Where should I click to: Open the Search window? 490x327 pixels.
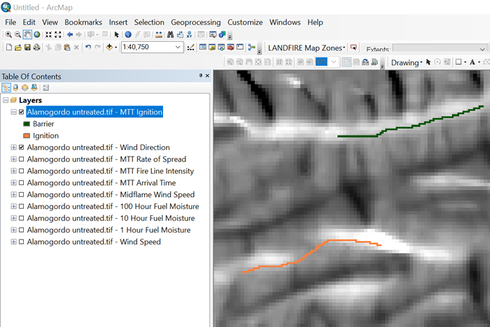tap(221, 48)
